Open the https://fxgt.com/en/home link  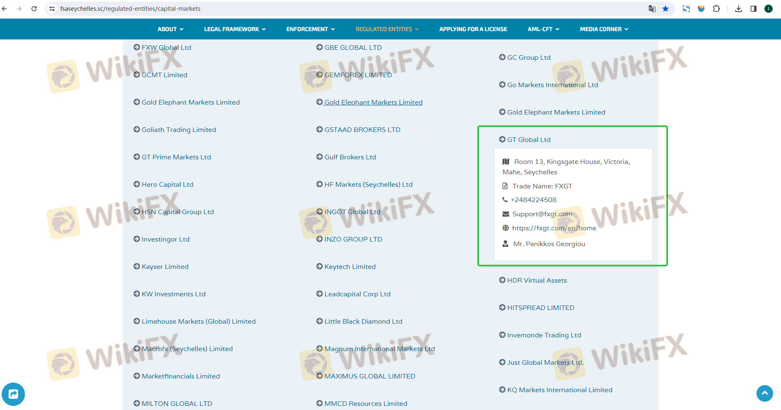(x=554, y=228)
